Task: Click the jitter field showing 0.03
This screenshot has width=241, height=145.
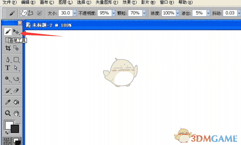Action: tap(230, 13)
